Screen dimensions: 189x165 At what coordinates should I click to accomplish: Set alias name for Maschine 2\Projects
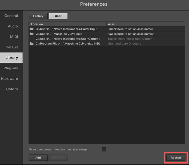tap(131, 34)
